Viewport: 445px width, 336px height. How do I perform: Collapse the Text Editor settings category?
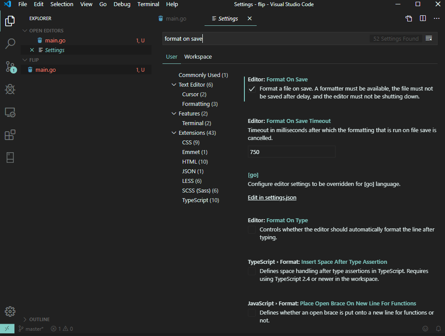174,84
